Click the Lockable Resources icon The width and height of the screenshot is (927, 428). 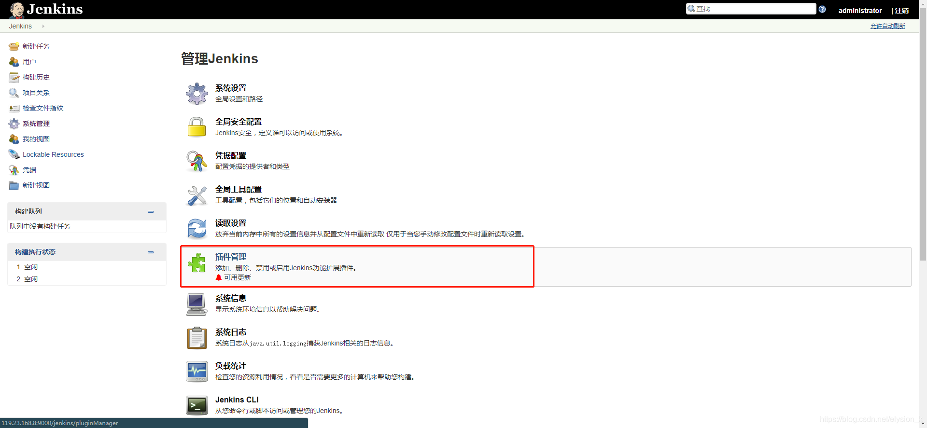(14, 154)
